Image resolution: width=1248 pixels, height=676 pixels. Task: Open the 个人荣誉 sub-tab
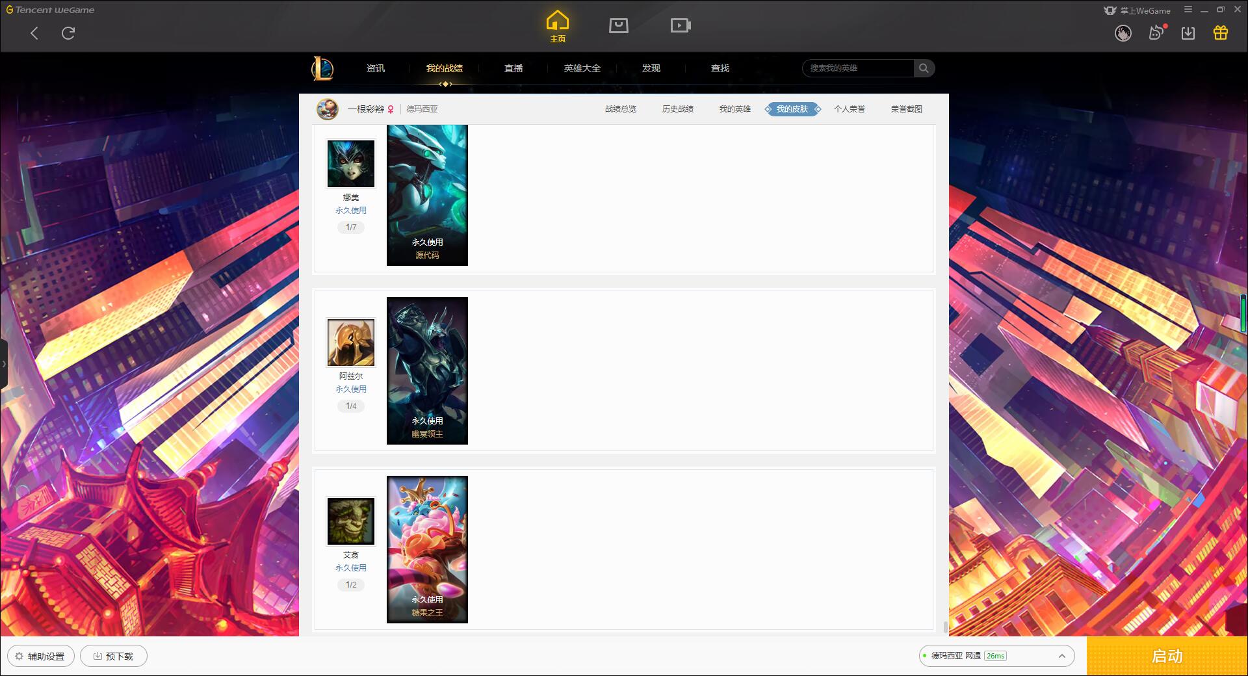click(850, 109)
